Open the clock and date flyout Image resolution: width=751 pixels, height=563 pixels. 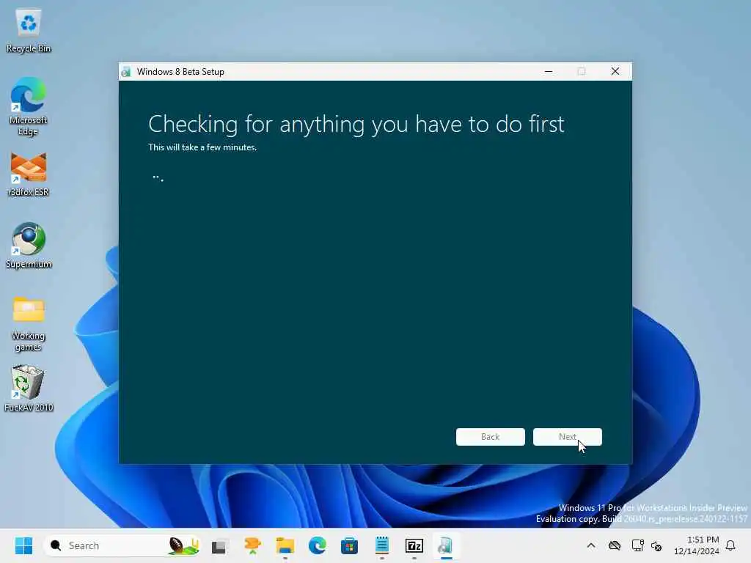click(x=696, y=545)
